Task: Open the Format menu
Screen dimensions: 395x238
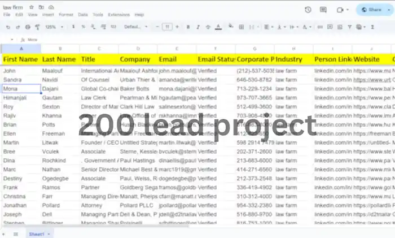Action: coord(66,15)
